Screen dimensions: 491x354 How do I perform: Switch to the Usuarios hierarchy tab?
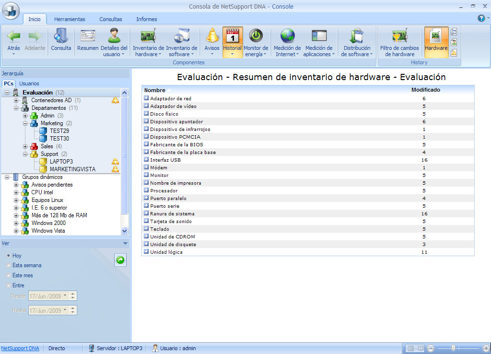tap(29, 83)
